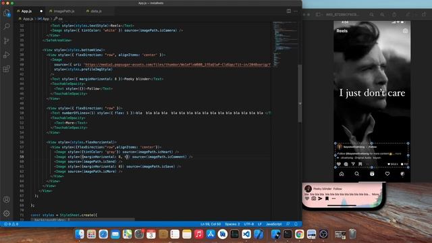Tap the comment icon in simulator
The height and width of the screenshot is (243, 432).
coord(313,198)
